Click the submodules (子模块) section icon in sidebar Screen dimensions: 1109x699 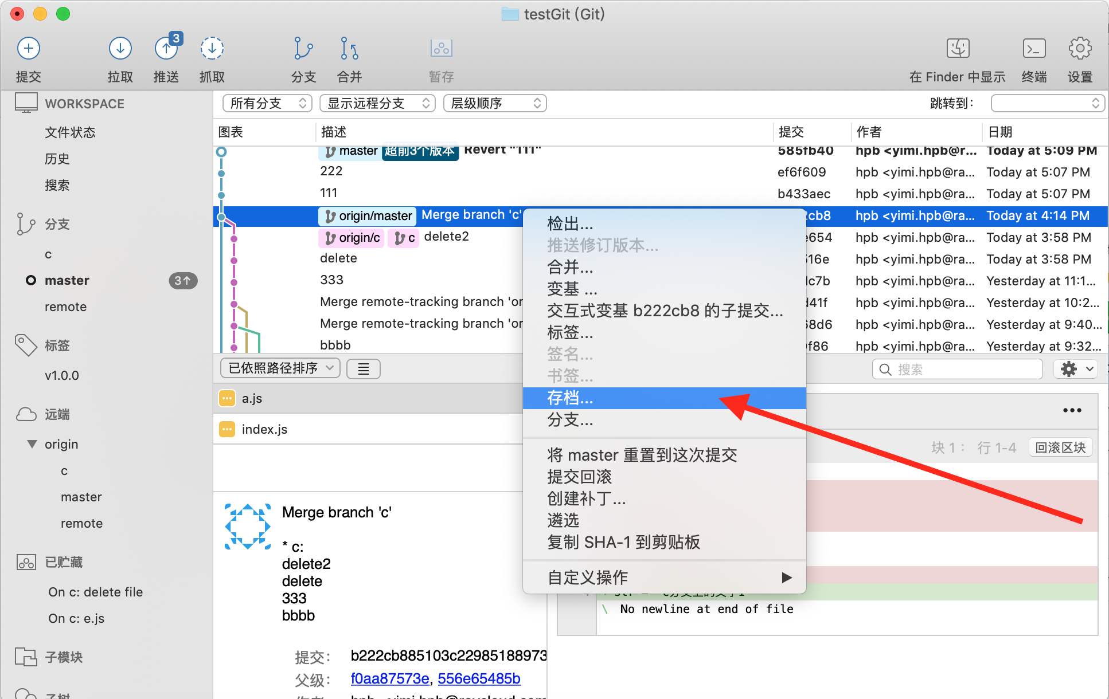coord(26,657)
